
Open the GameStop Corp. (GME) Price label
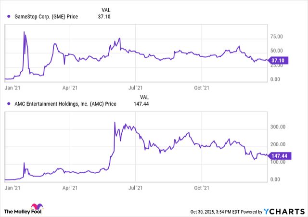pos(47,16)
